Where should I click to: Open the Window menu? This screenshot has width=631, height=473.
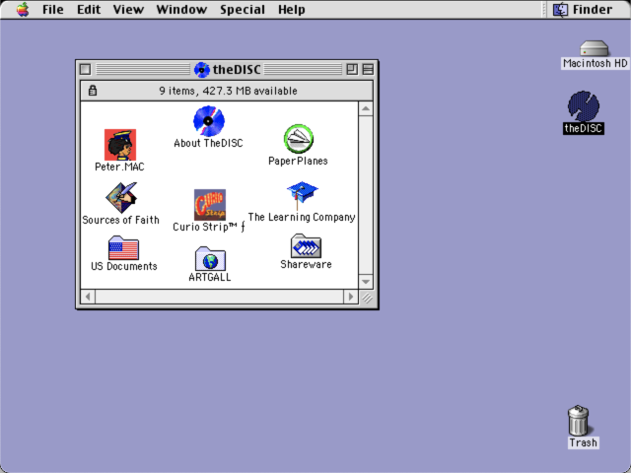pyautogui.click(x=181, y=9)
